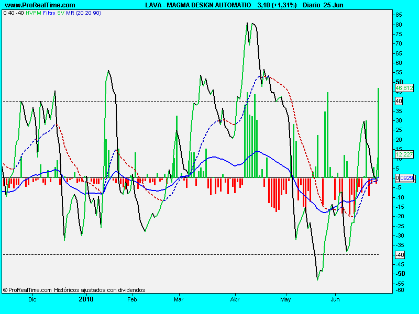Click the MR (20 20 90) label
The width and height of the screenshot is (419, 314).
(84, 13)
